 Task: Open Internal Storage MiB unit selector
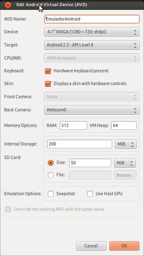[126, 144]
